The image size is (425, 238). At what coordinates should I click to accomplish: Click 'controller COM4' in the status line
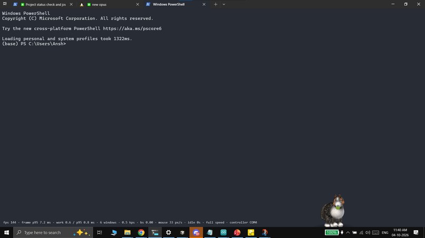tap(243, 222)
